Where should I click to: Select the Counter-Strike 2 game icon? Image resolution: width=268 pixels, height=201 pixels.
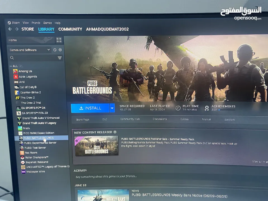(x=17, y=92)
